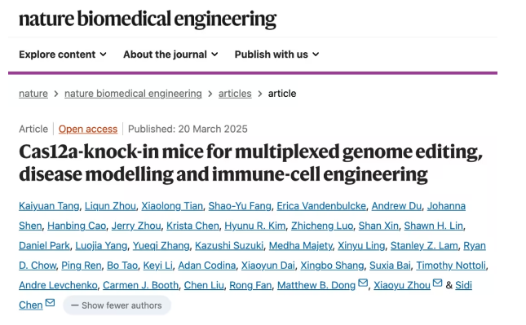Click email envelope icon next to Sidi Chen
The width and height of the screenshot is (526, 325).
50,303
